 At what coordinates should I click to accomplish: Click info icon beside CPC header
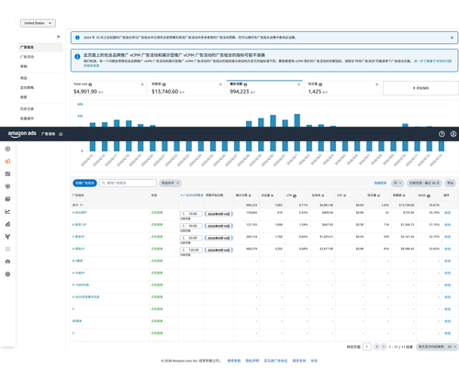[345, 195]
